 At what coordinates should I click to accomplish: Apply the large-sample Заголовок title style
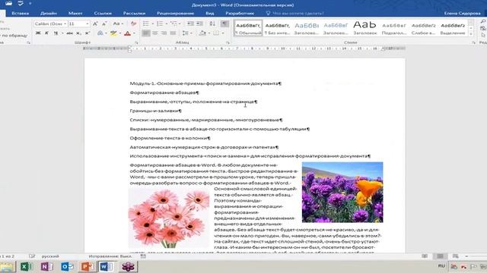point(364,28)
